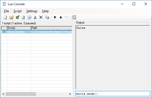The width and height of the screenshot is (152, 98).
Task: Close the Lua Console window
Action: point(146,4)
